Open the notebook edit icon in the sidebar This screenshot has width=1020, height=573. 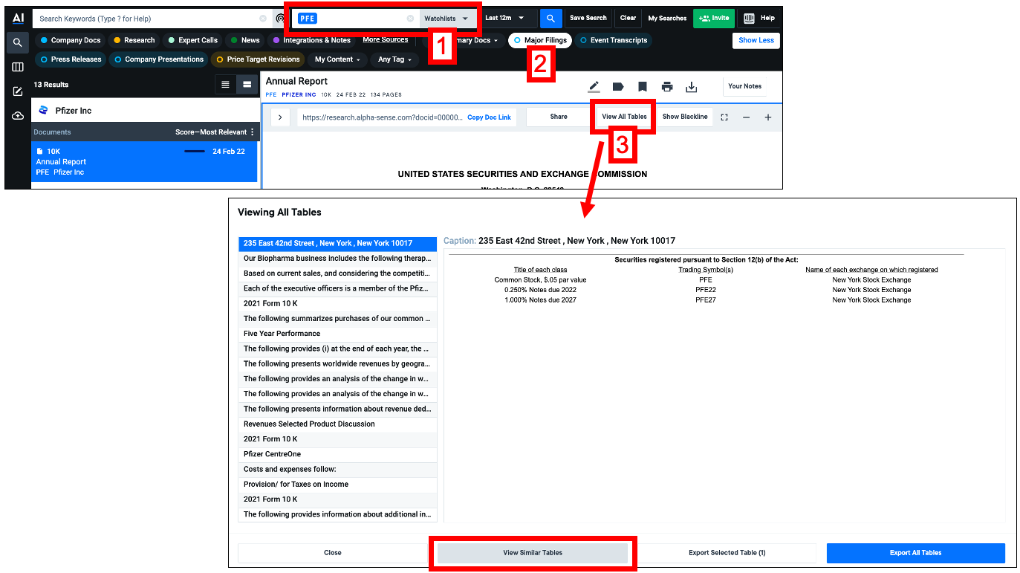pyautogui.click(x=18, y=91)
